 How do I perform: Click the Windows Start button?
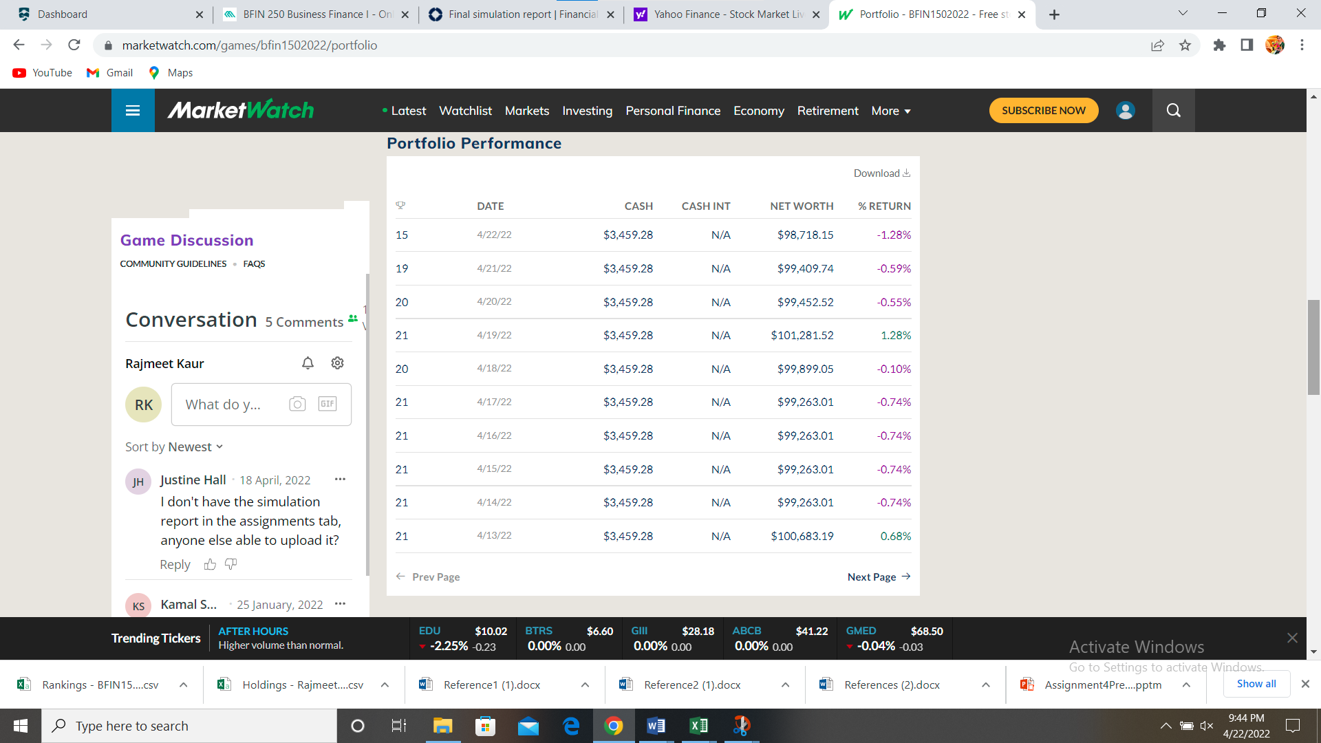coord(21,726)
